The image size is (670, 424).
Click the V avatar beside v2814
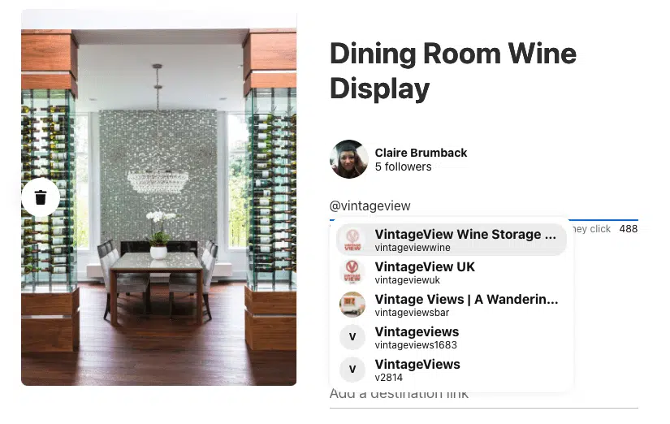(352, 370)
